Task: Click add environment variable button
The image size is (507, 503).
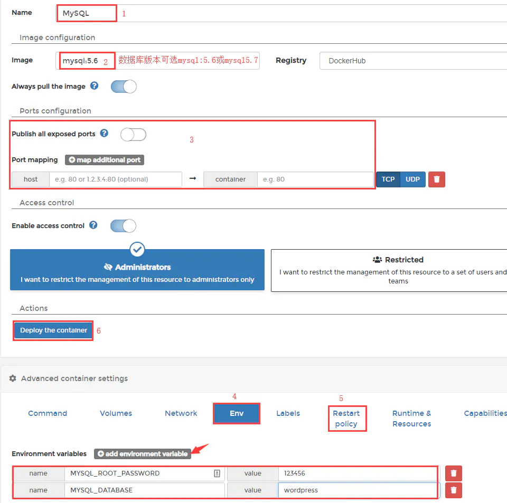Action: pos(143,454)
